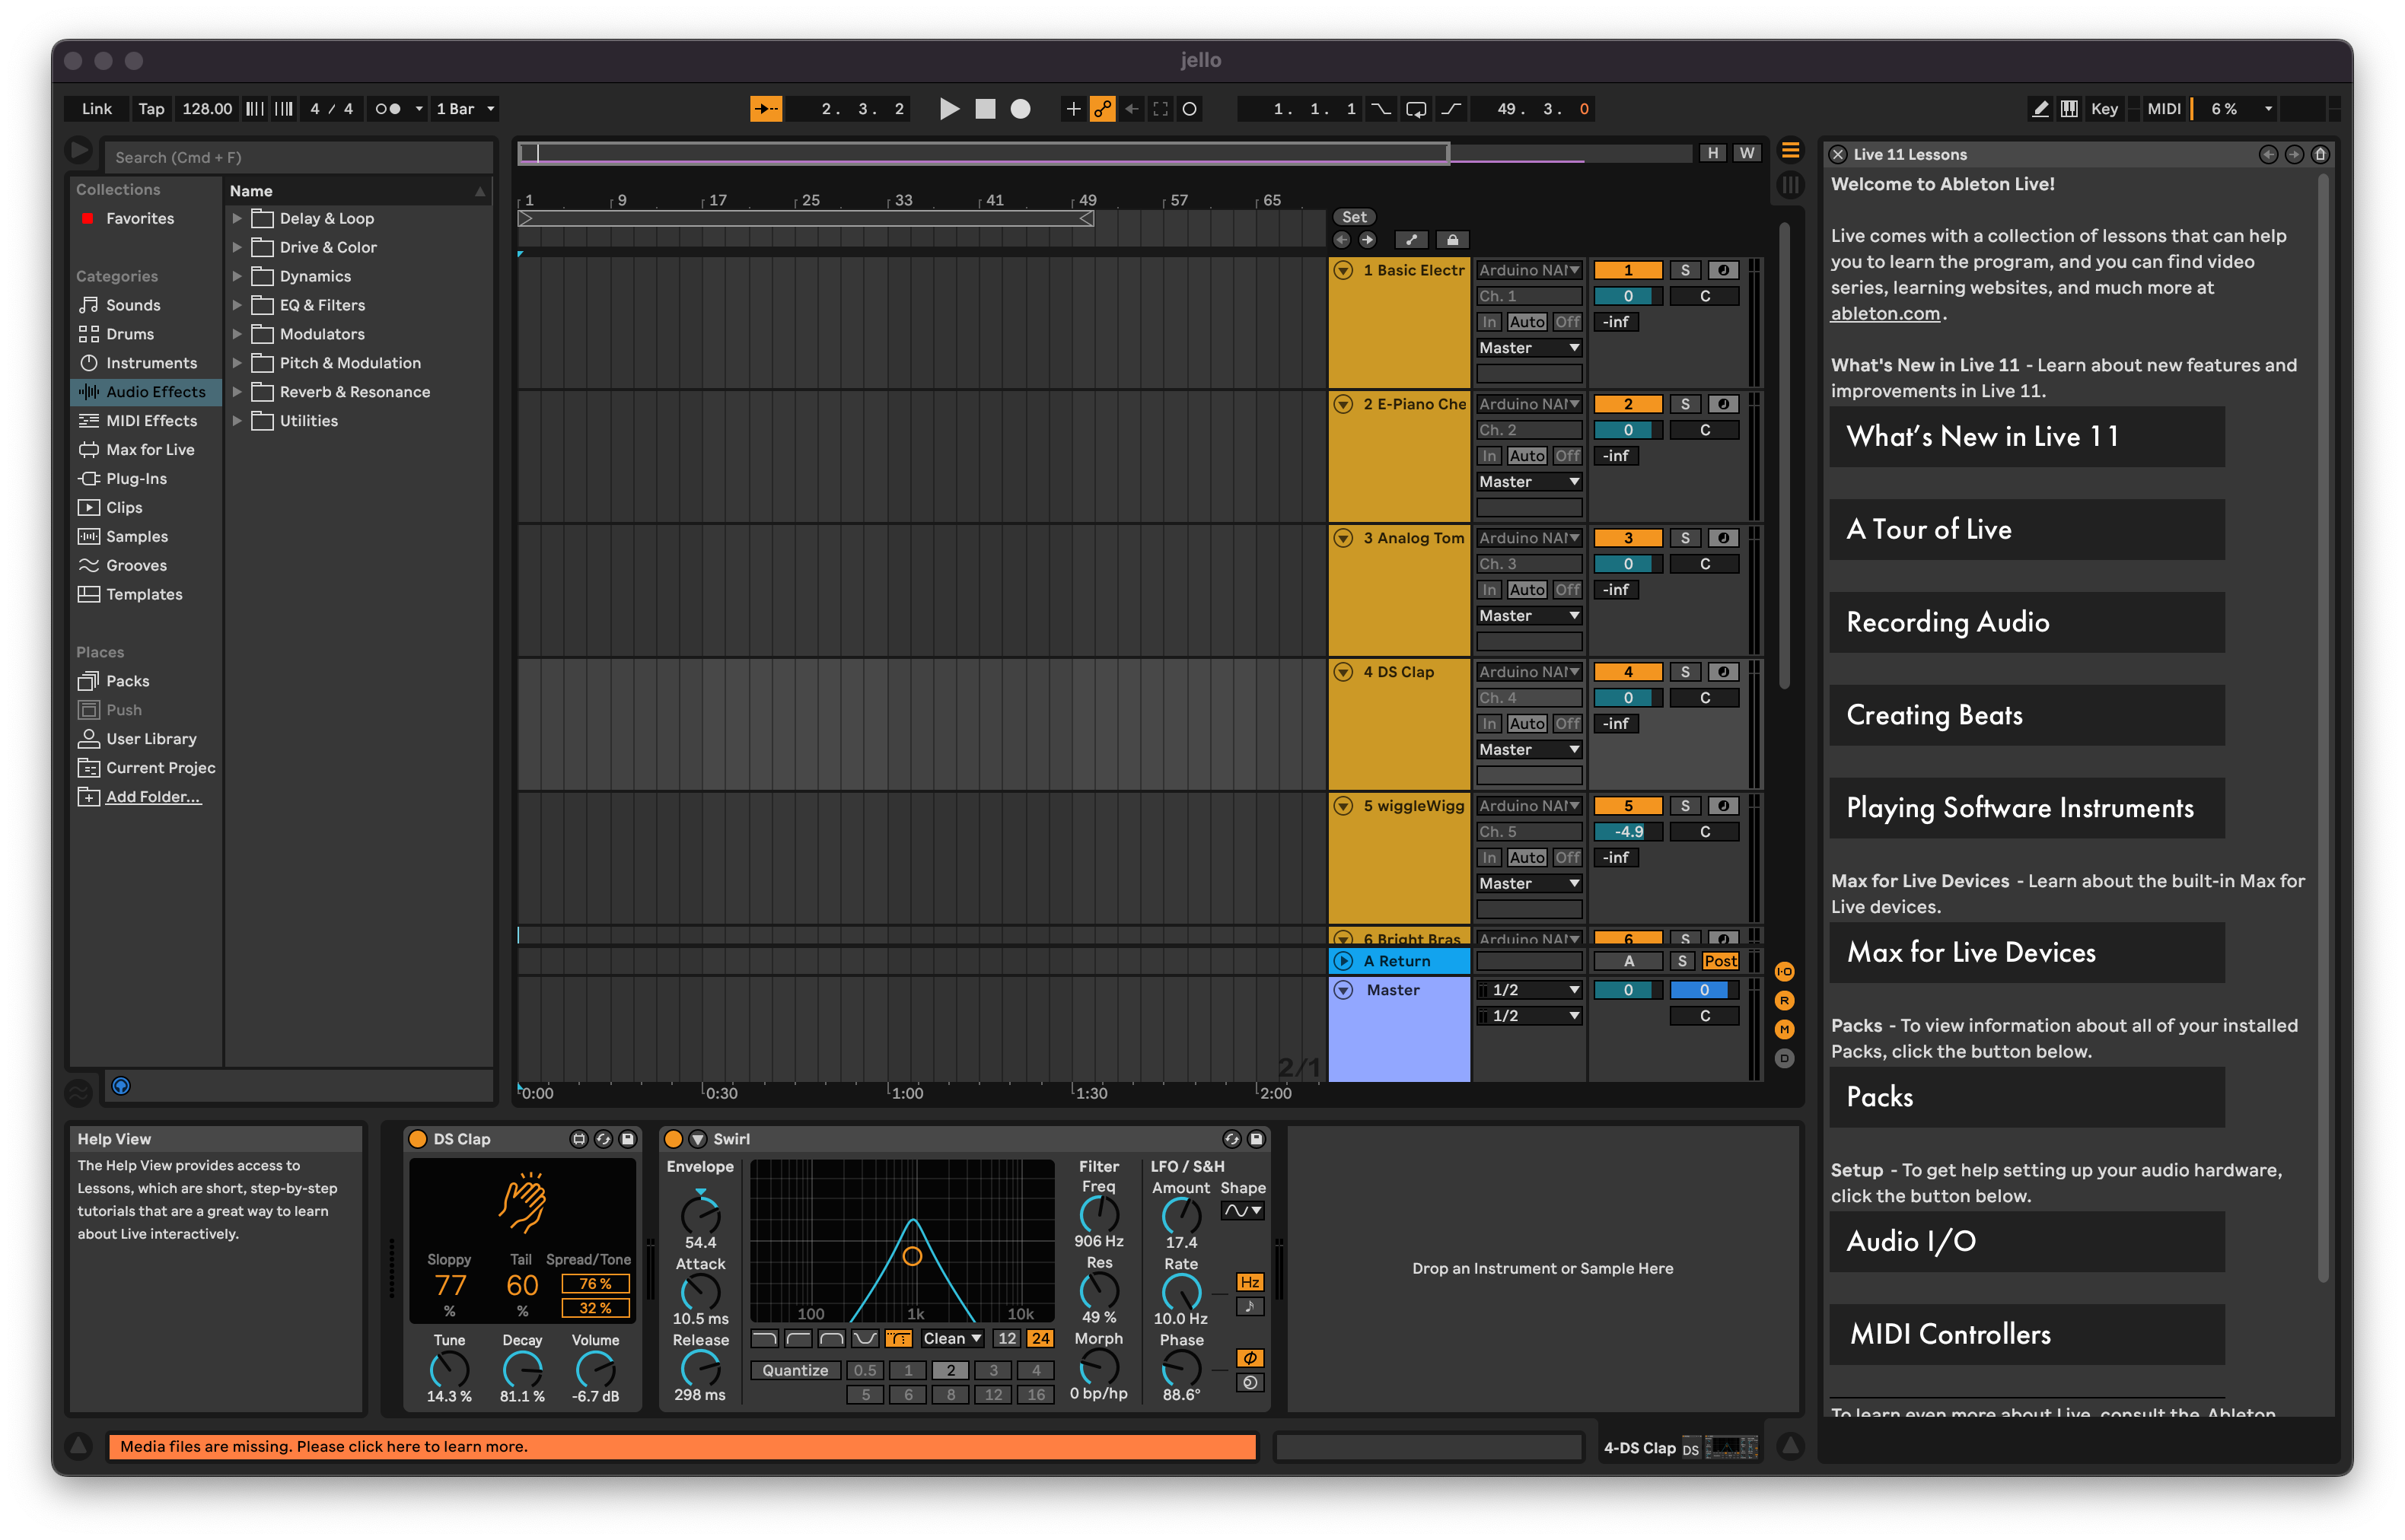Solo track 2 E-Piano Che
The width and height of the screenshot is (2405, 1540).
pos(1685,404)
